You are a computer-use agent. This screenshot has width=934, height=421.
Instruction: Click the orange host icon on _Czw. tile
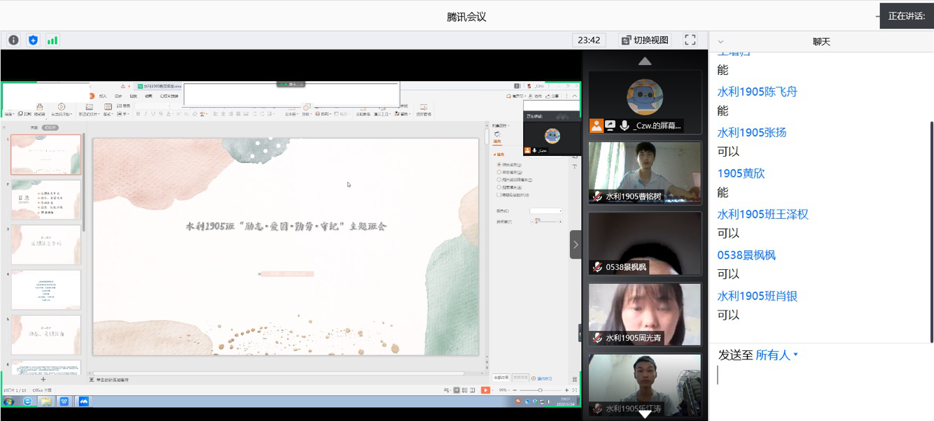(596, 126)
